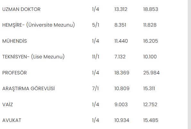Click the 13.312 salary value
Screen dimensions: 191x129
point(121,9)
